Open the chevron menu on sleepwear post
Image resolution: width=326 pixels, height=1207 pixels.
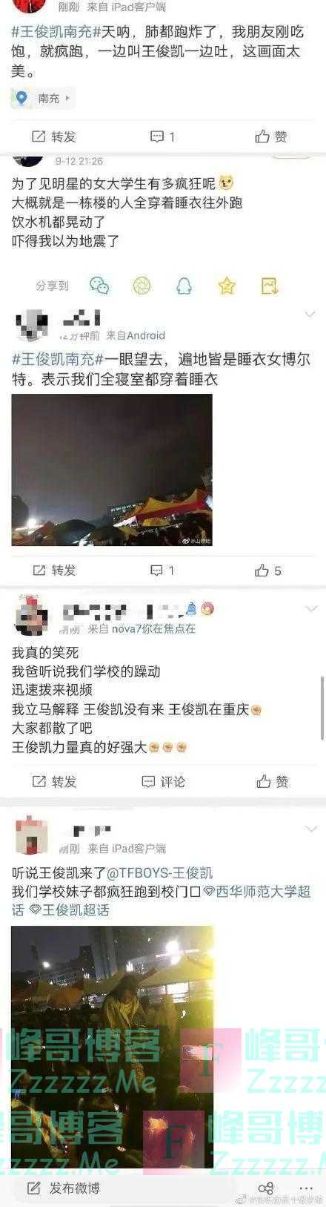[x=310, y=315]
